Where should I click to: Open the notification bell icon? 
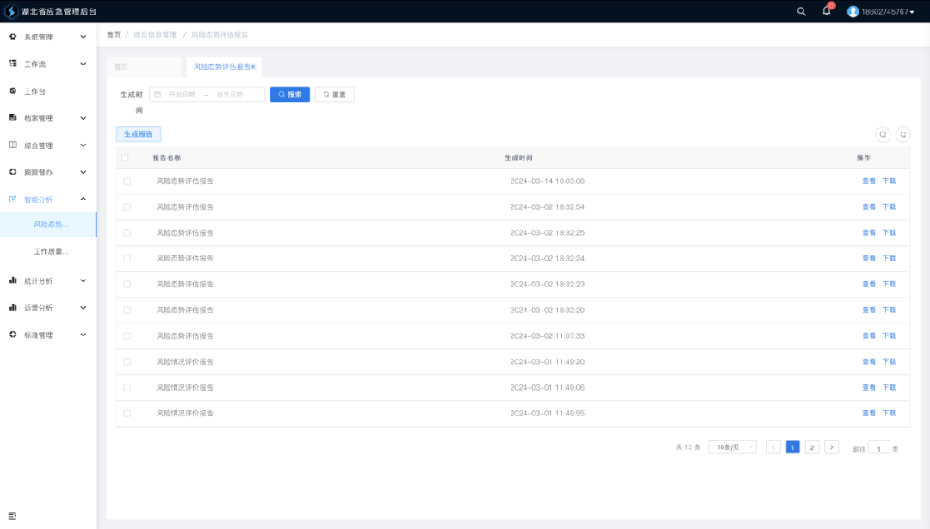827,11
